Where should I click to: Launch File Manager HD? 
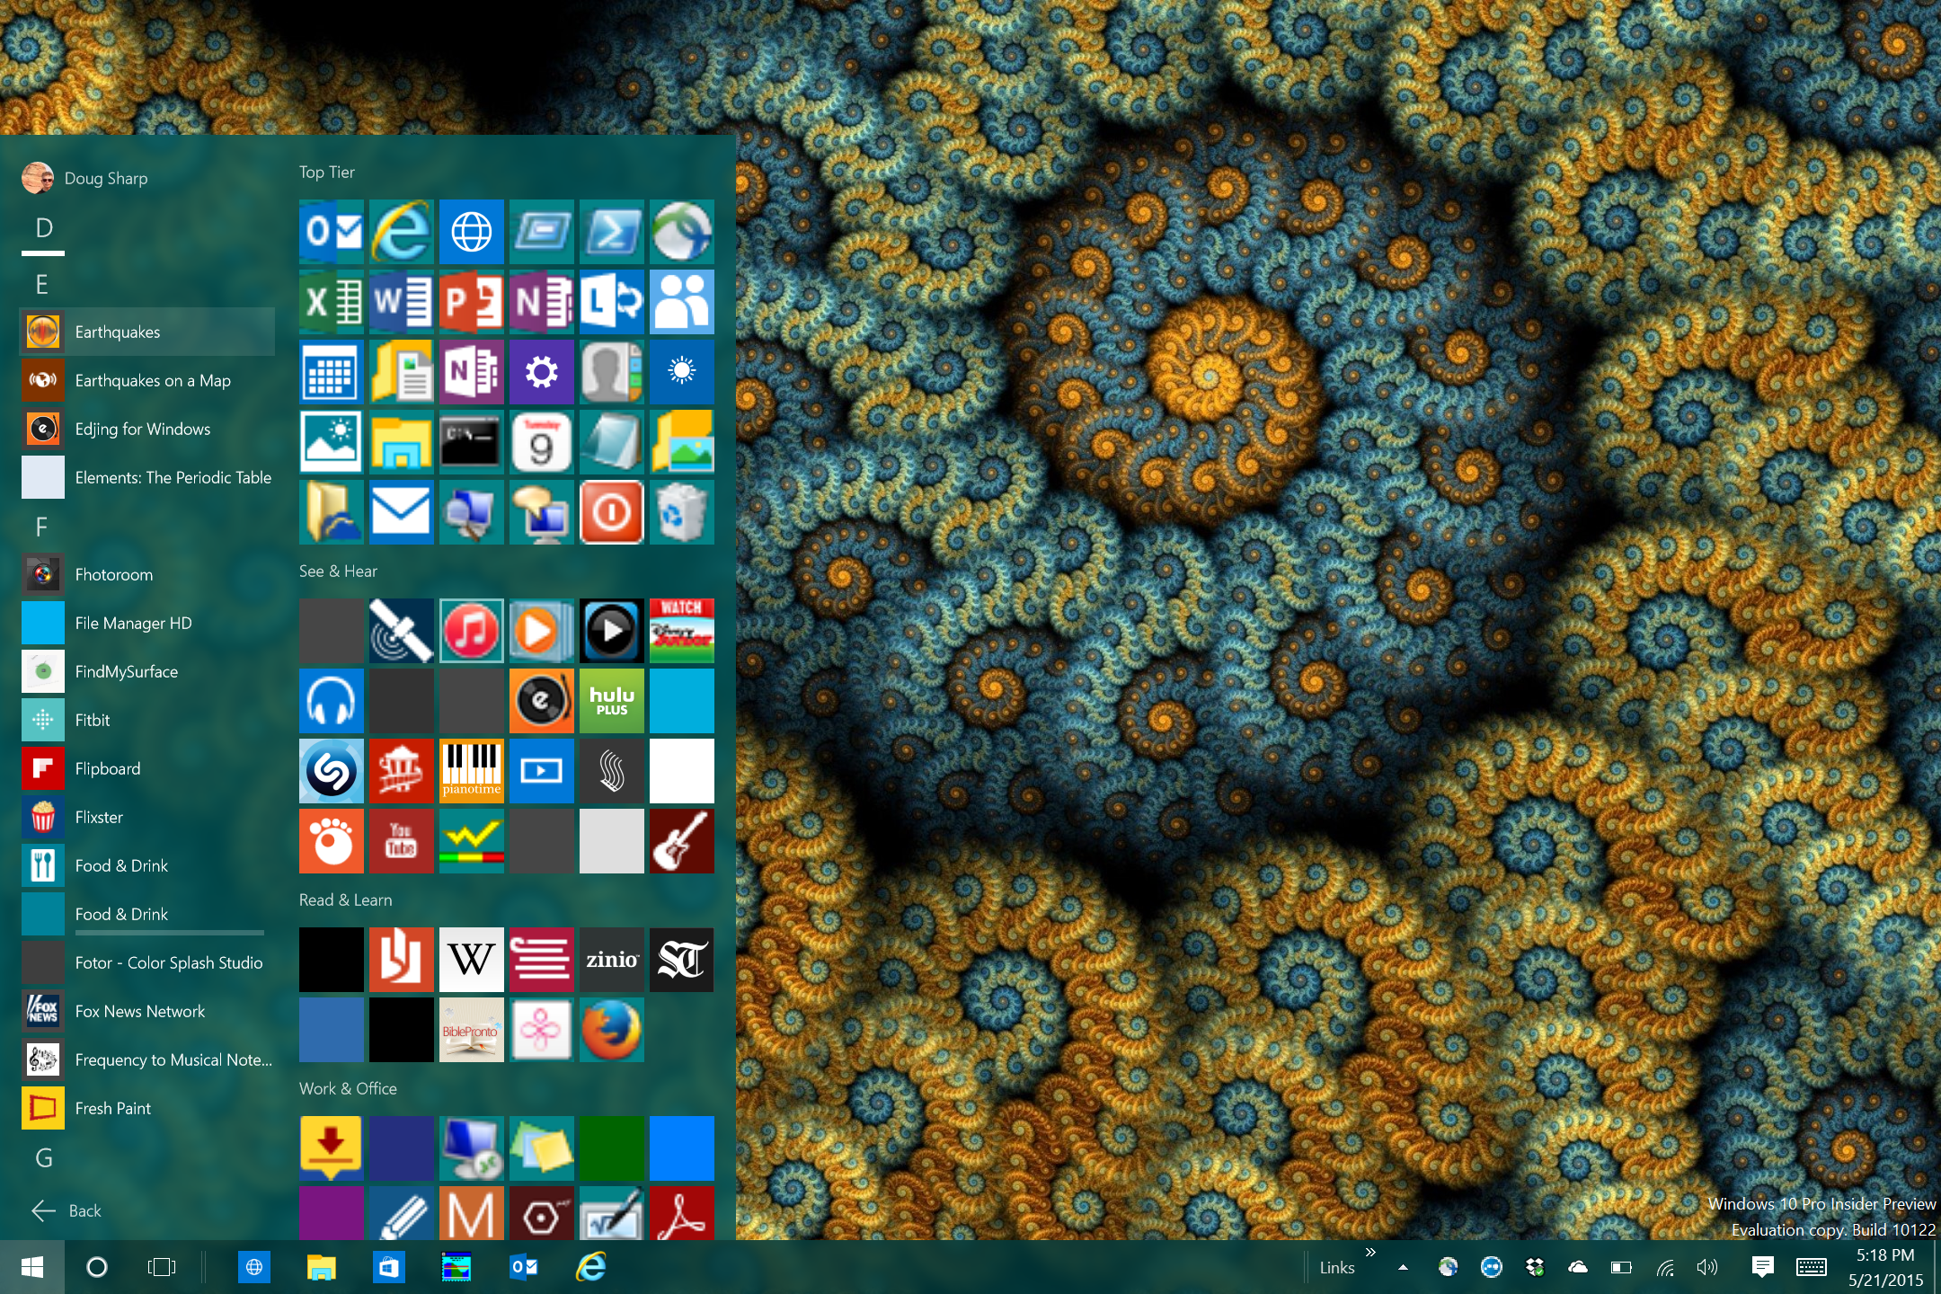[x=147, y=623]
